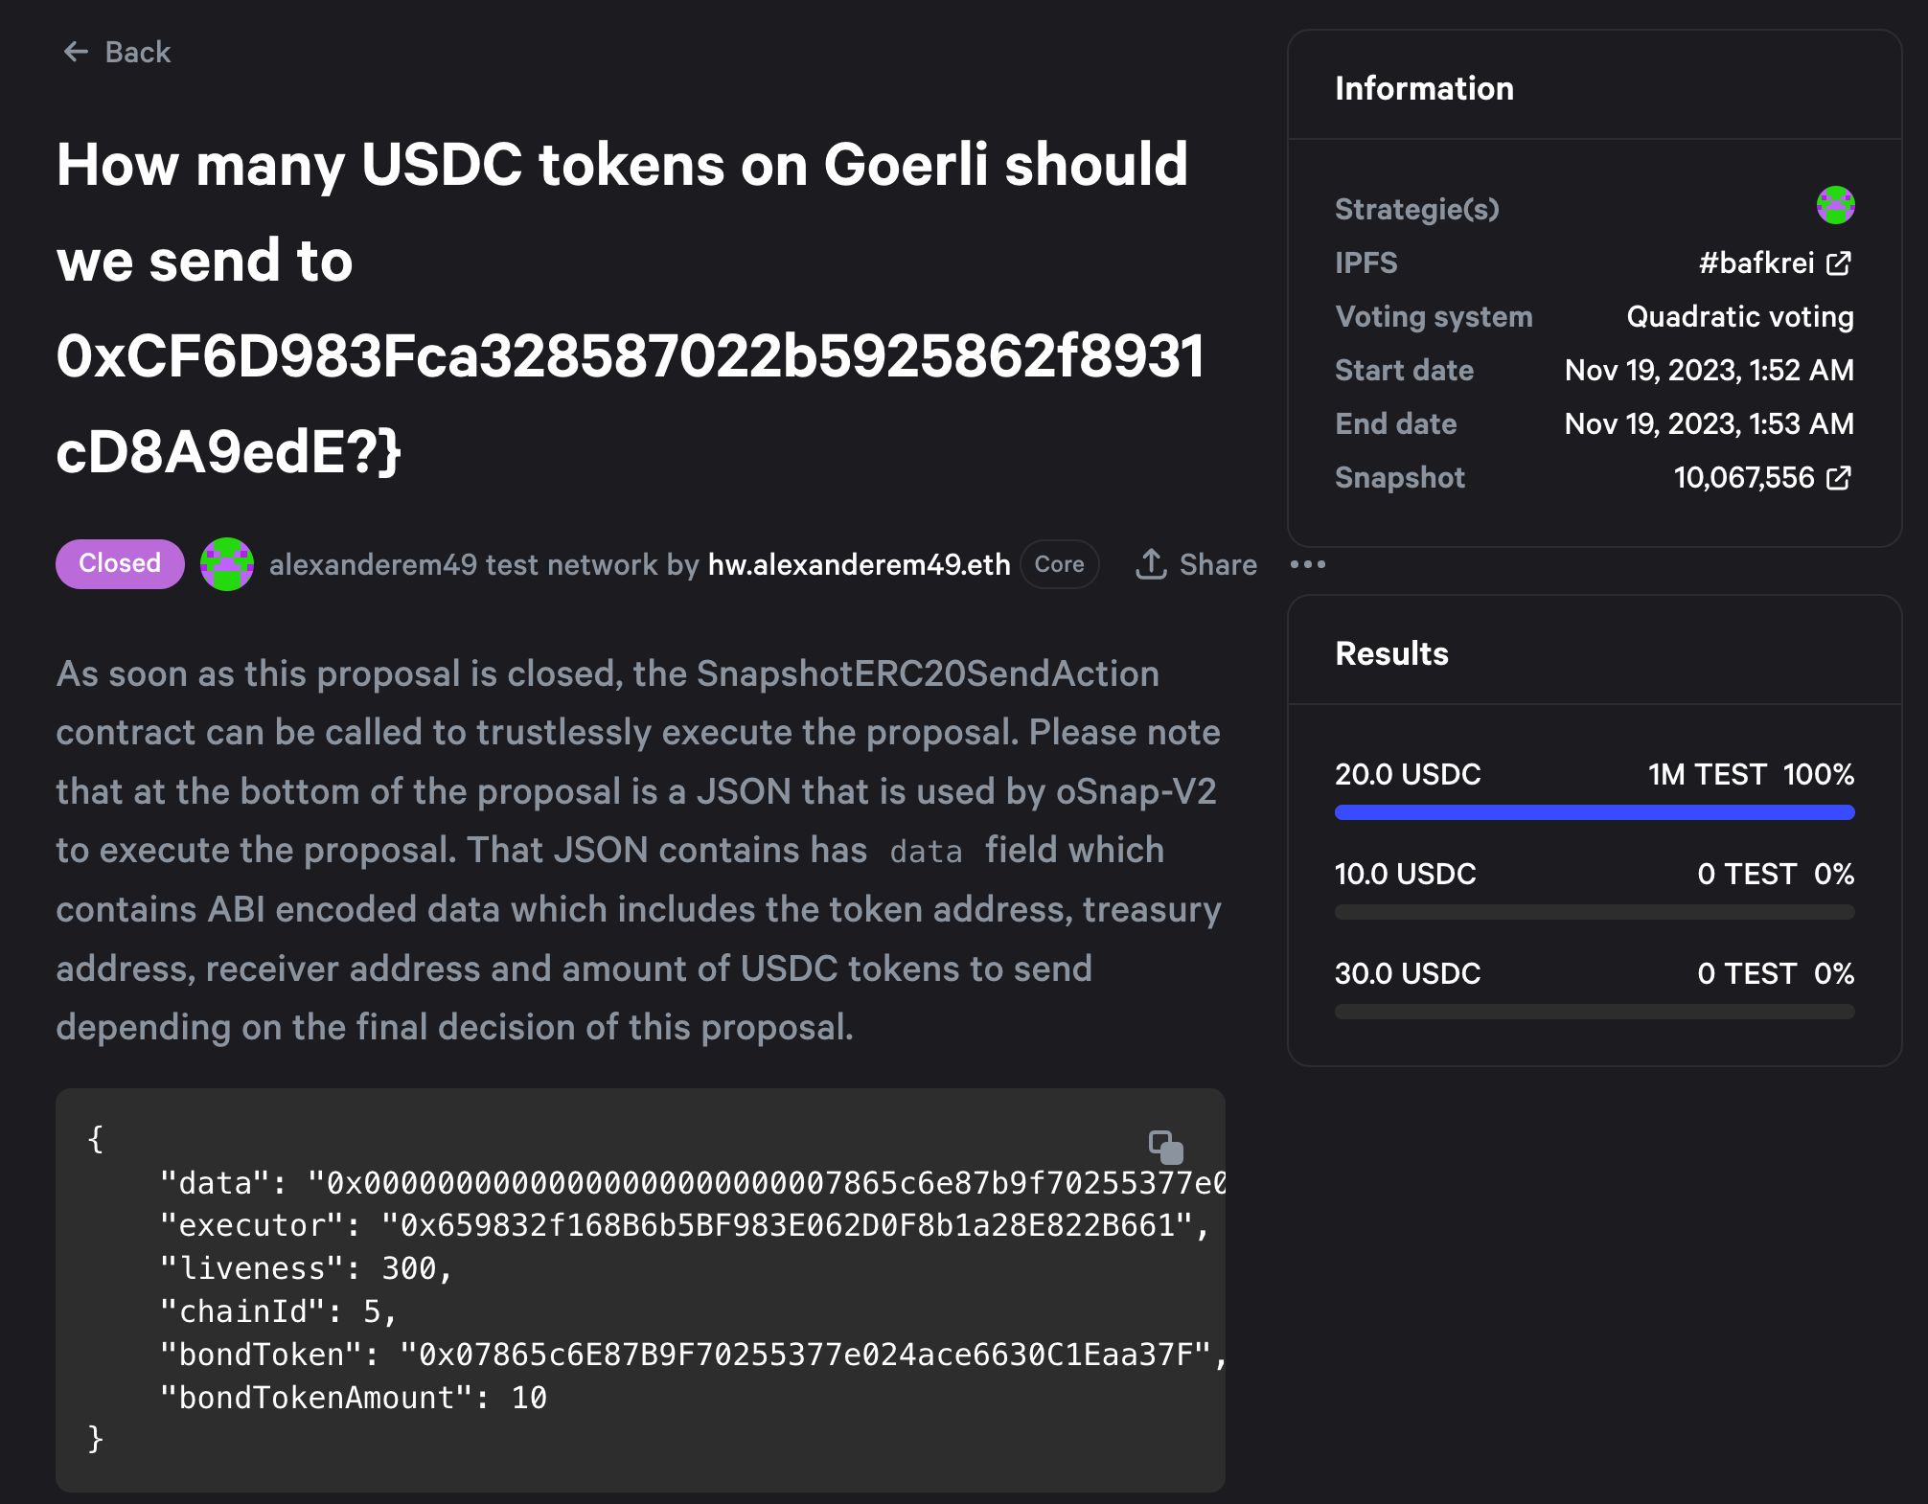1928x1504 pixels.
Task: Click the "chainId": 5 line
Action: tap(278, 1311)
